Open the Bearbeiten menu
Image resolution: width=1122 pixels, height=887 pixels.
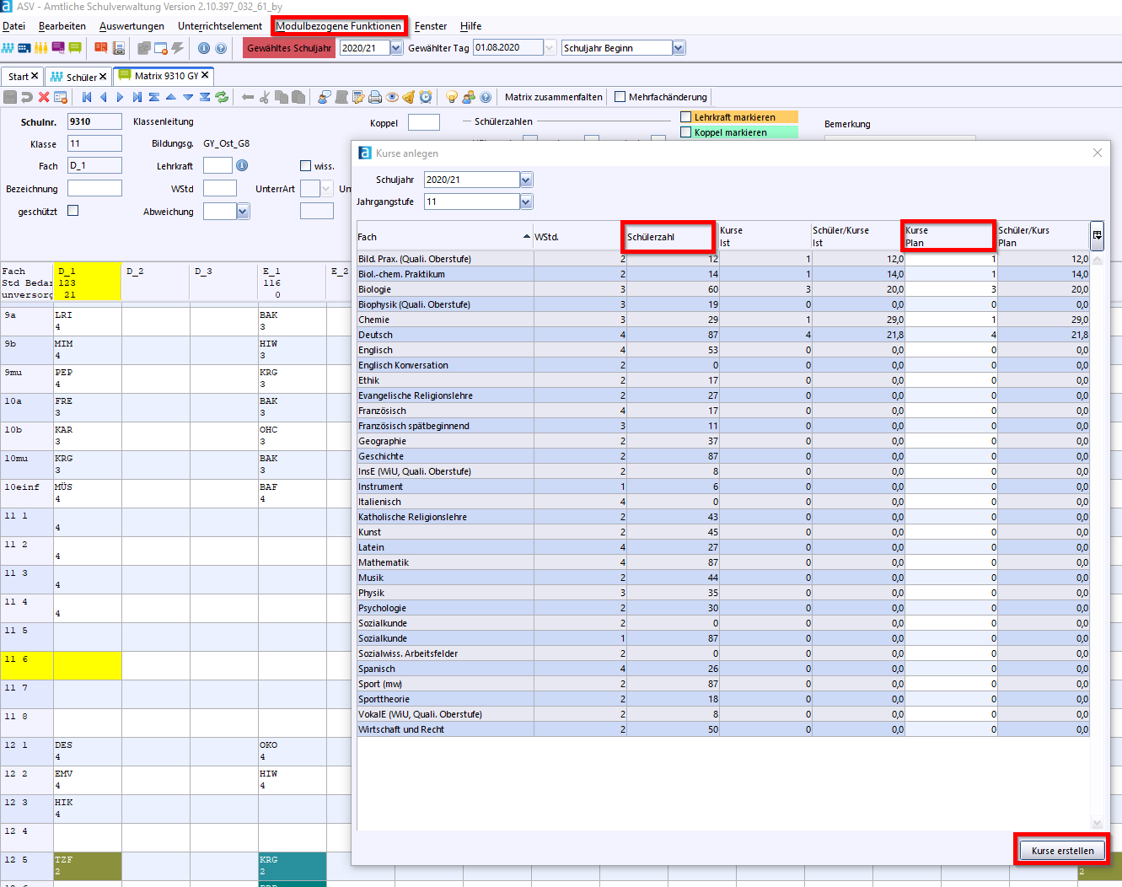point(62,26)
